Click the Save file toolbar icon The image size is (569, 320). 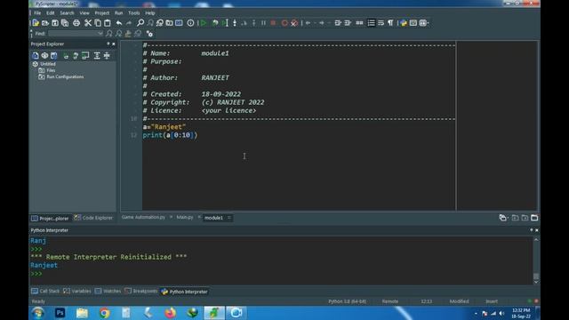click(x=55, y=23)
